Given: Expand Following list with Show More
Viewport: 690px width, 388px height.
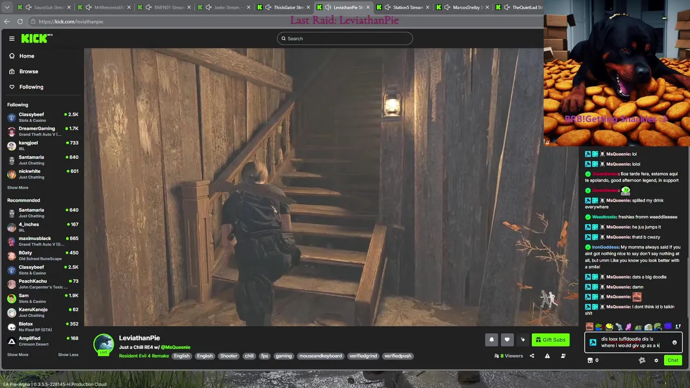Looking at the screenshot, I should [18, 188].
